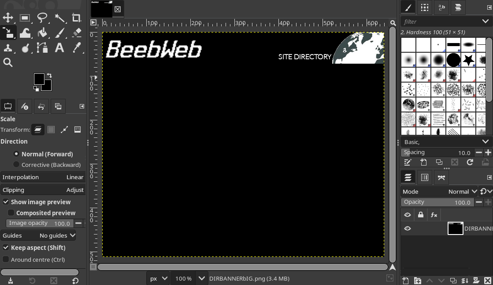493x285 pixels.
Task: Pick the Free Select lasso tool
Action: (42, 18)
